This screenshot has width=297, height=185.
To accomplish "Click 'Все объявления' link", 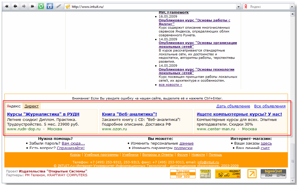I will [270, 106].
